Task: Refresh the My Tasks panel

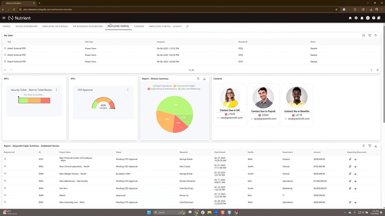Action: [376, 35]
